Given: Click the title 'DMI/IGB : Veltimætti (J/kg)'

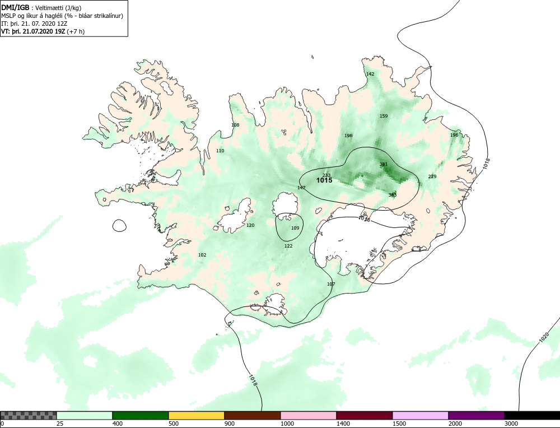Looking at the screenshot, I should tap(41, 8).
